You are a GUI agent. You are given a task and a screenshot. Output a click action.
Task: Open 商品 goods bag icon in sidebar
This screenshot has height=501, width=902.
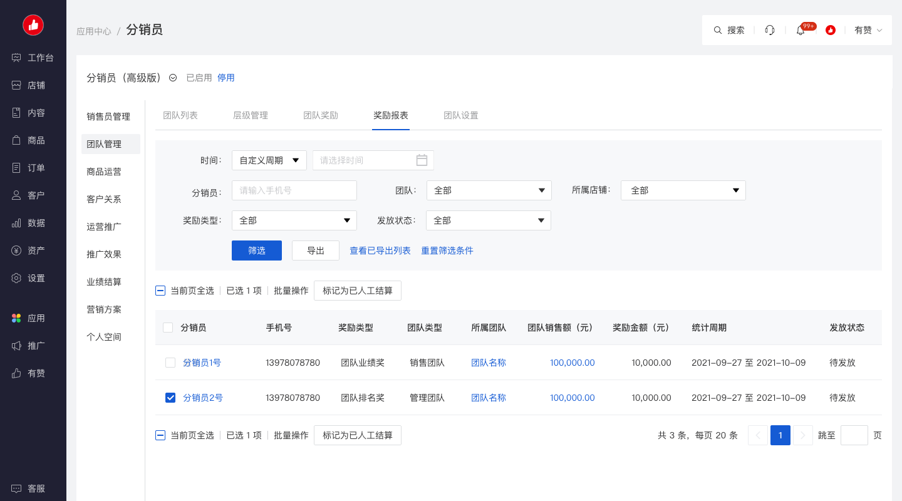click(x=17, y=140)
